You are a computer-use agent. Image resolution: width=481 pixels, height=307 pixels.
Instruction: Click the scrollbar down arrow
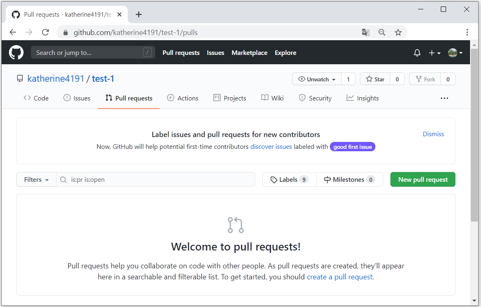(x=474, y=300)
